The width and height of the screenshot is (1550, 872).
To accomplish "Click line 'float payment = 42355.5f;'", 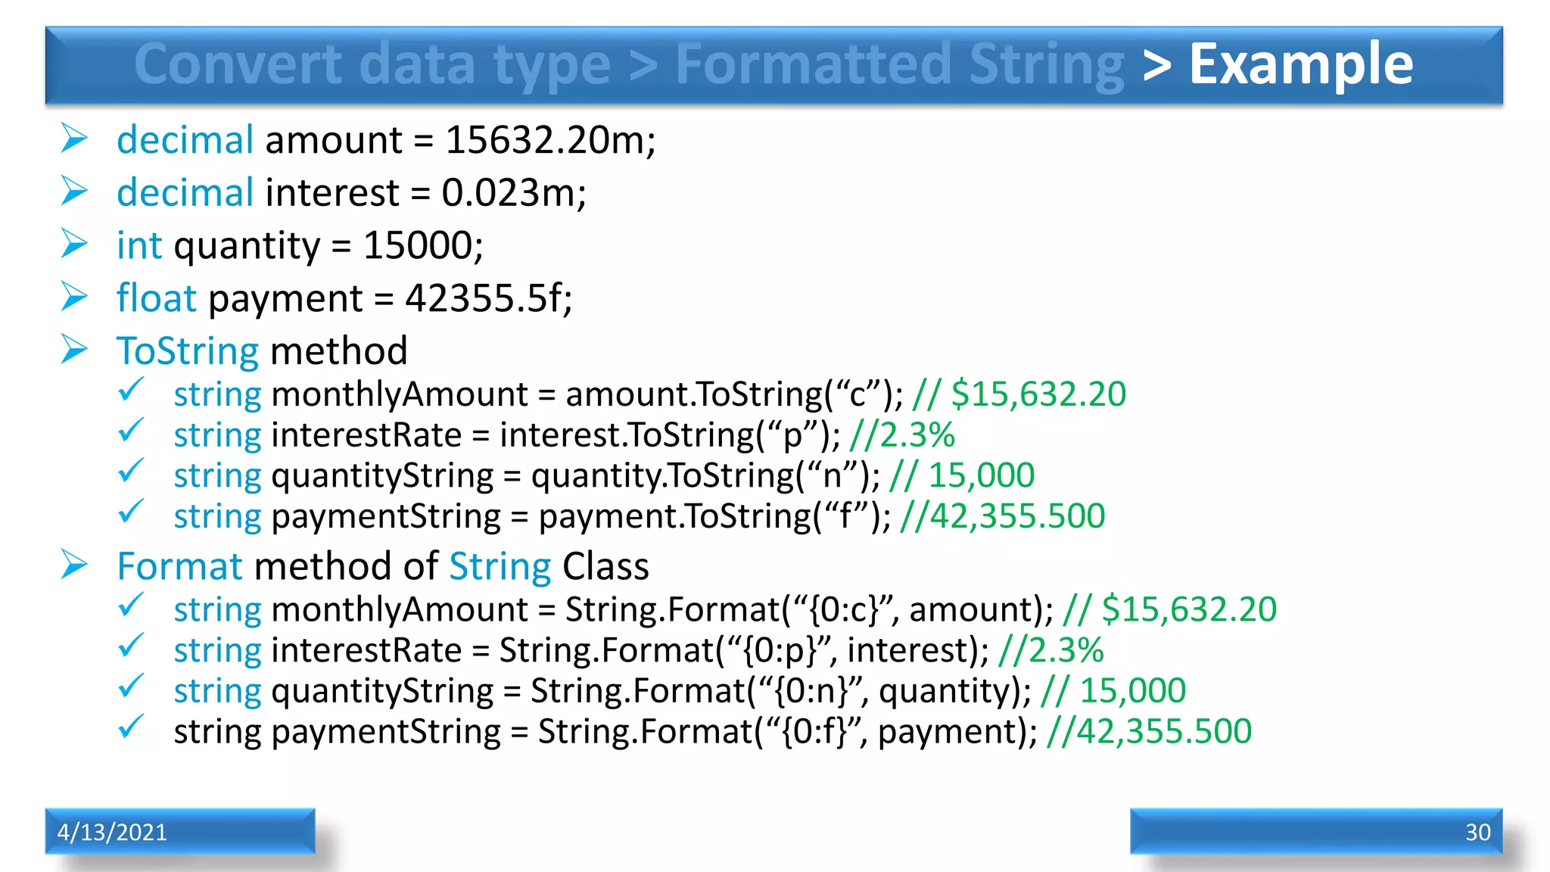I will tap(344, 297).
